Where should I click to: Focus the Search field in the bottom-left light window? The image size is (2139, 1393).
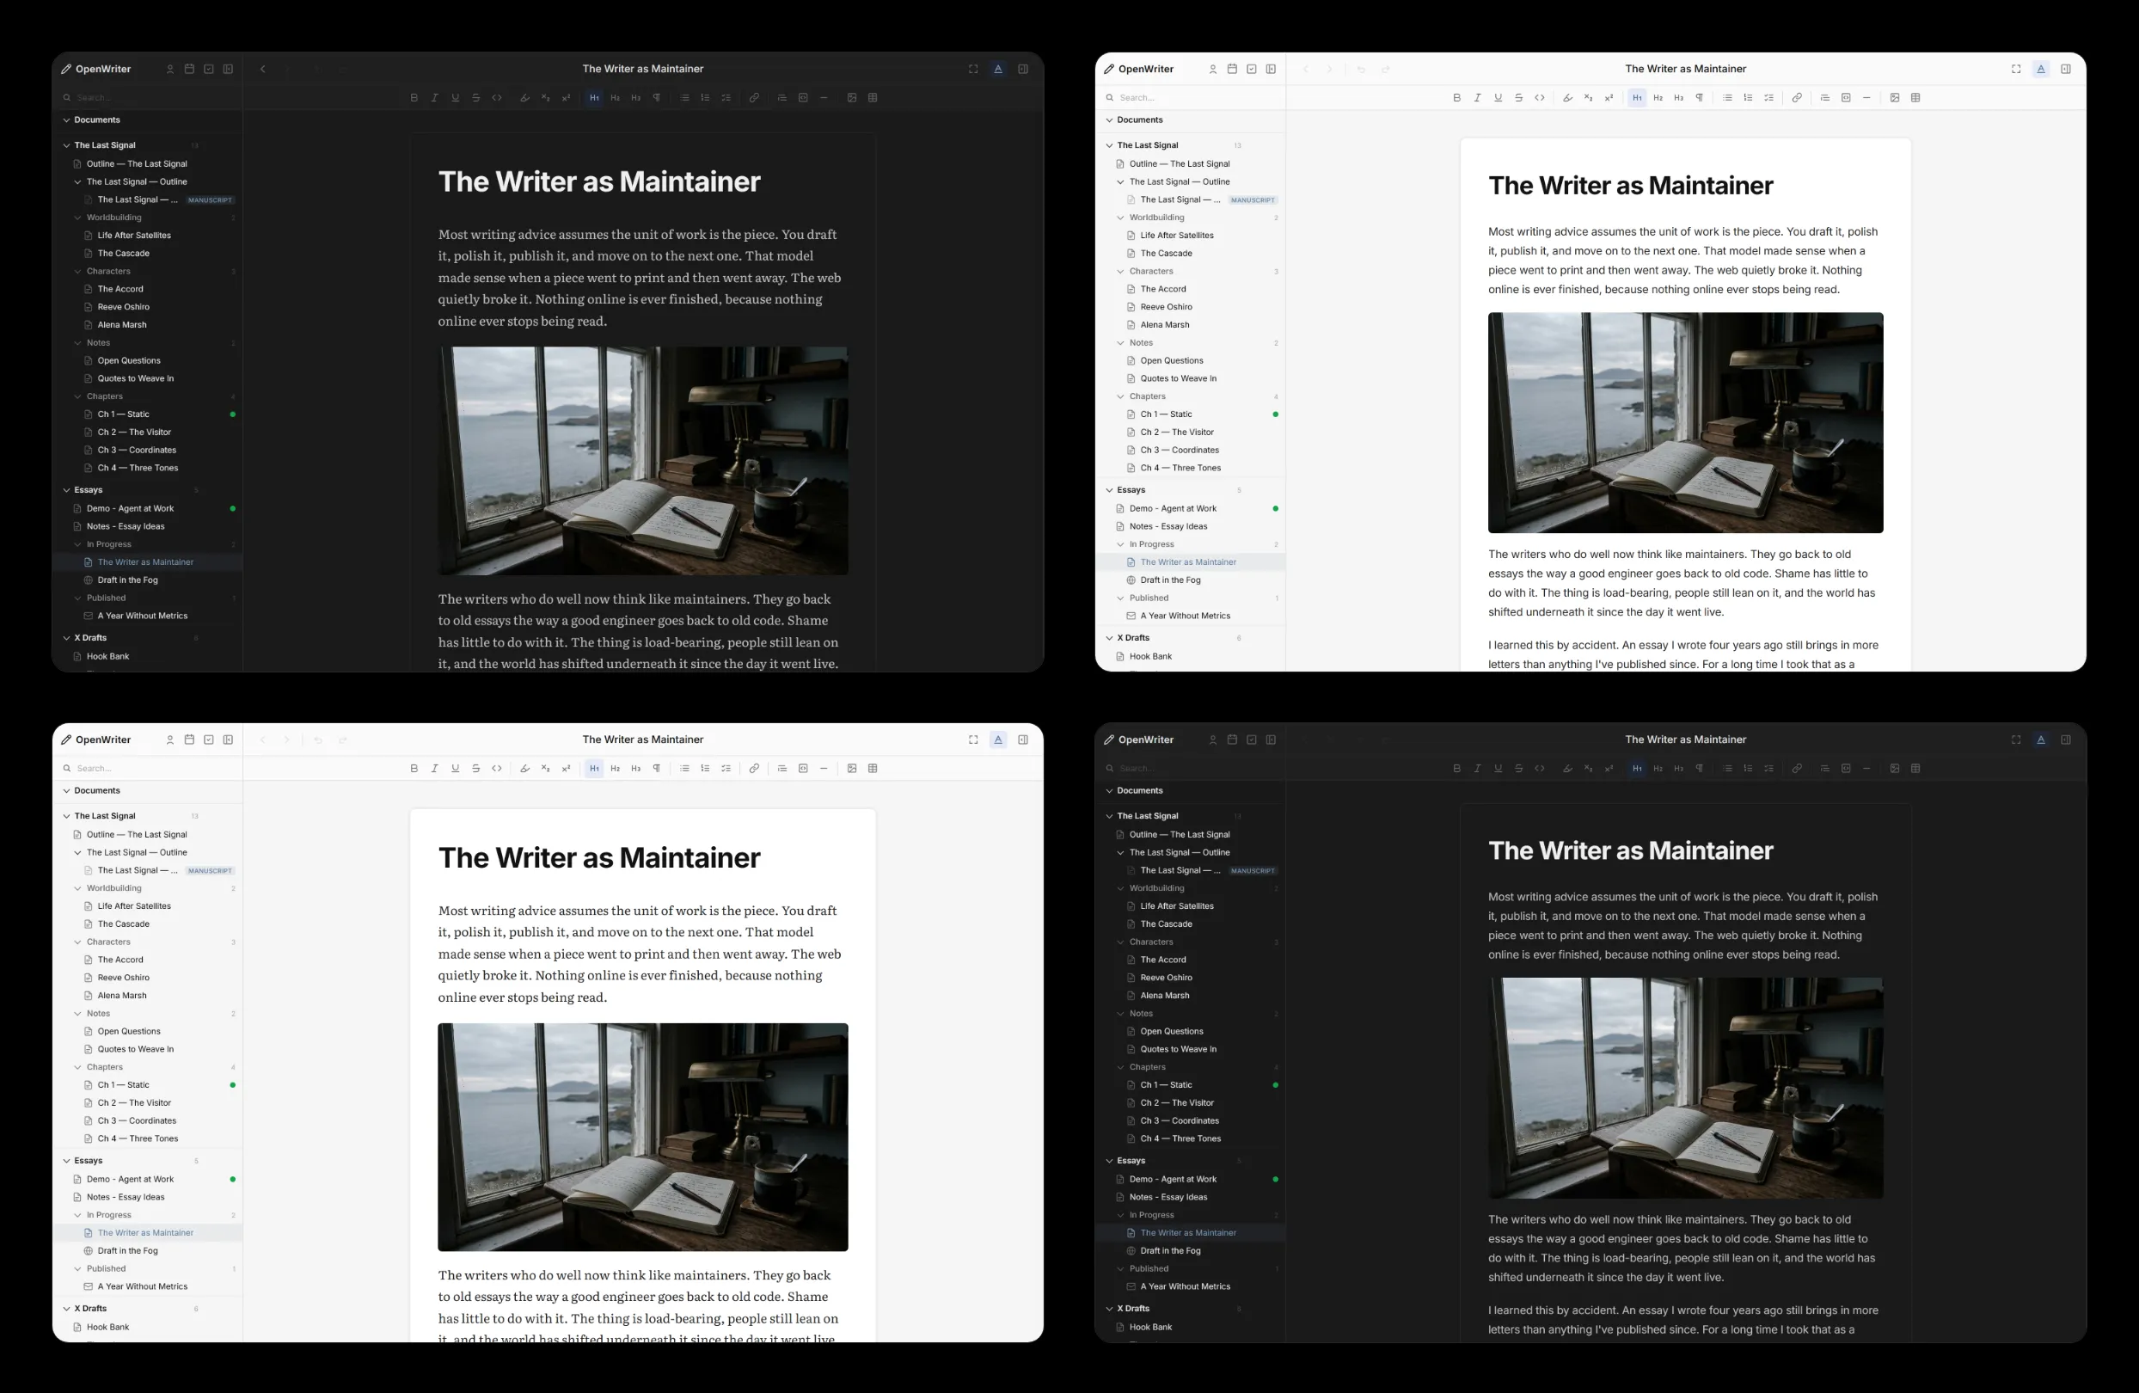click(x=147, y=769)
